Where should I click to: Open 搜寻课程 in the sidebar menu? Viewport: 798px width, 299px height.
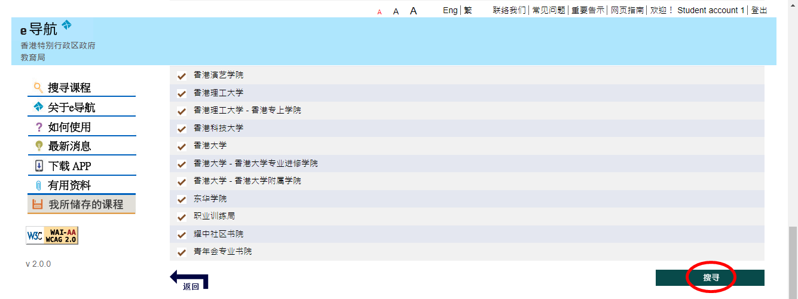point(81,88)
